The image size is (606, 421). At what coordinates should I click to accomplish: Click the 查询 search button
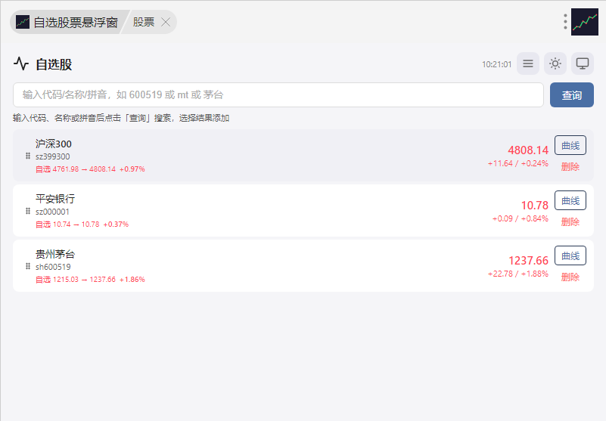click(572, 94)
